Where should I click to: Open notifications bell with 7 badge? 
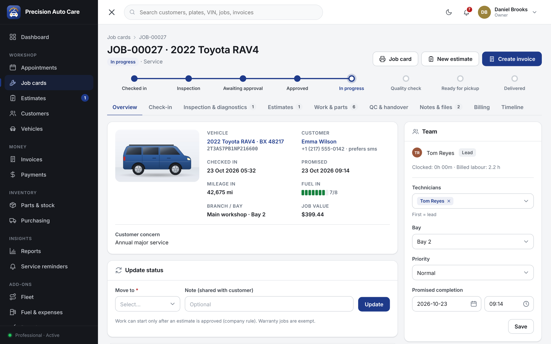467,12
